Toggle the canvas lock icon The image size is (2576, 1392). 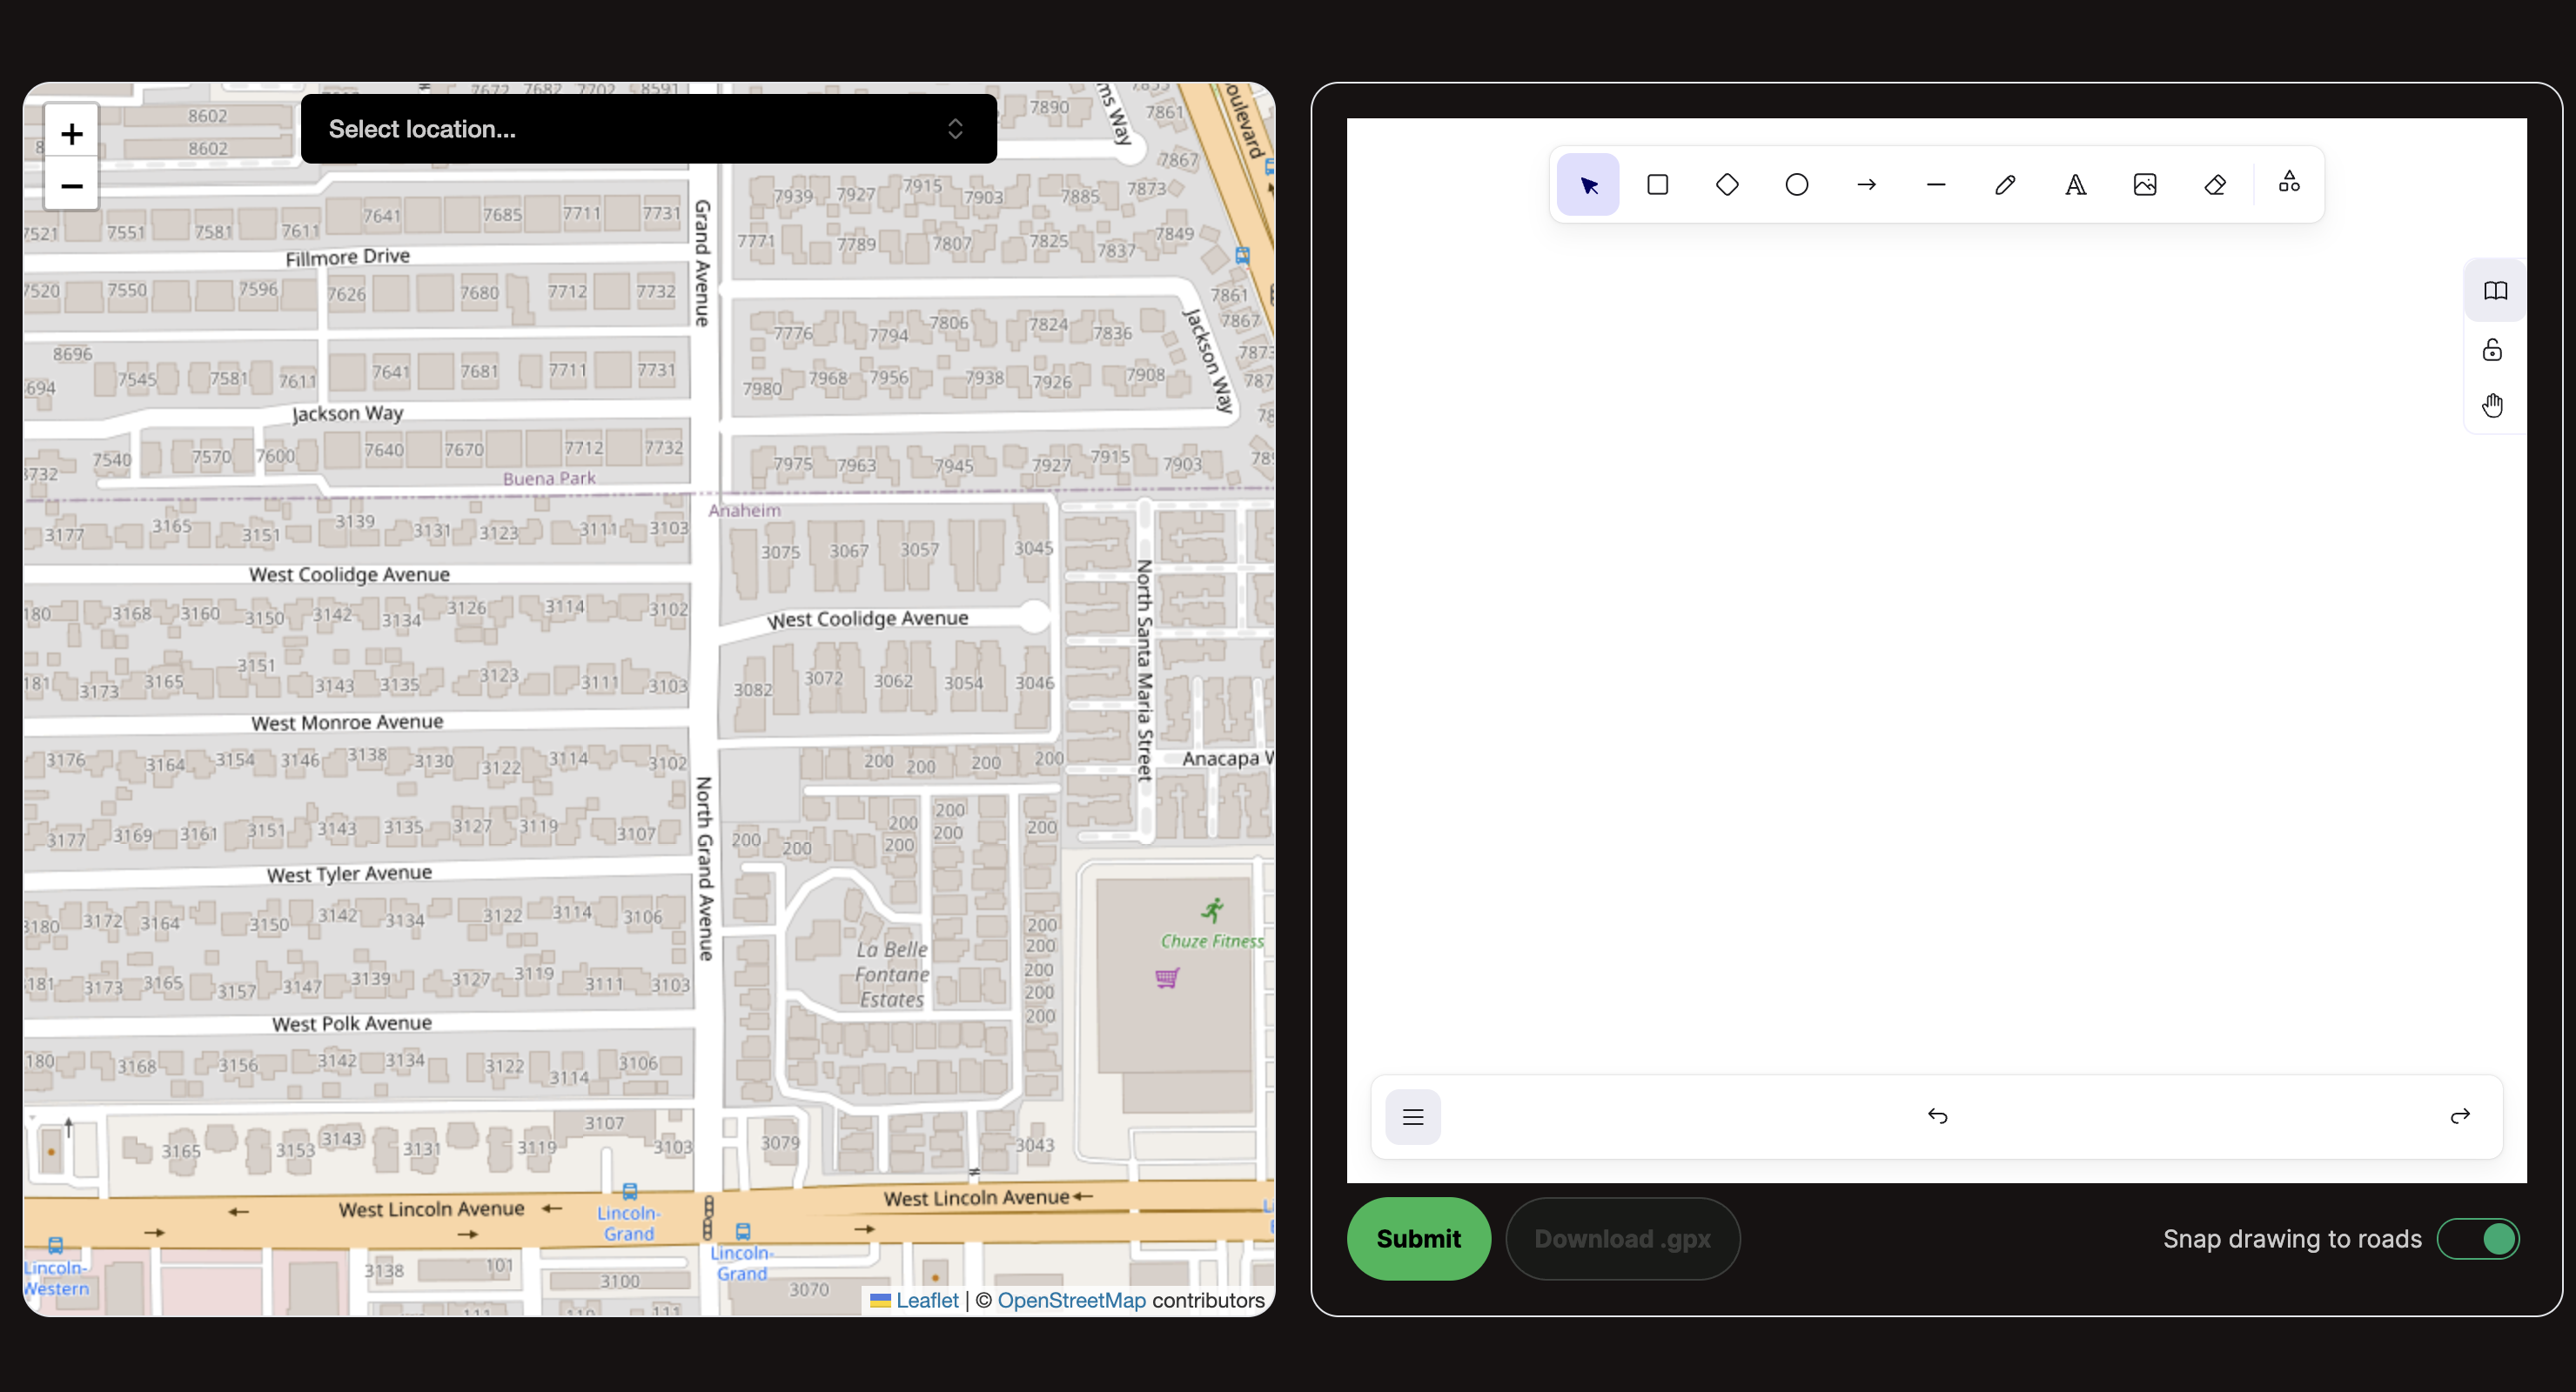(x=2492, y=350)
